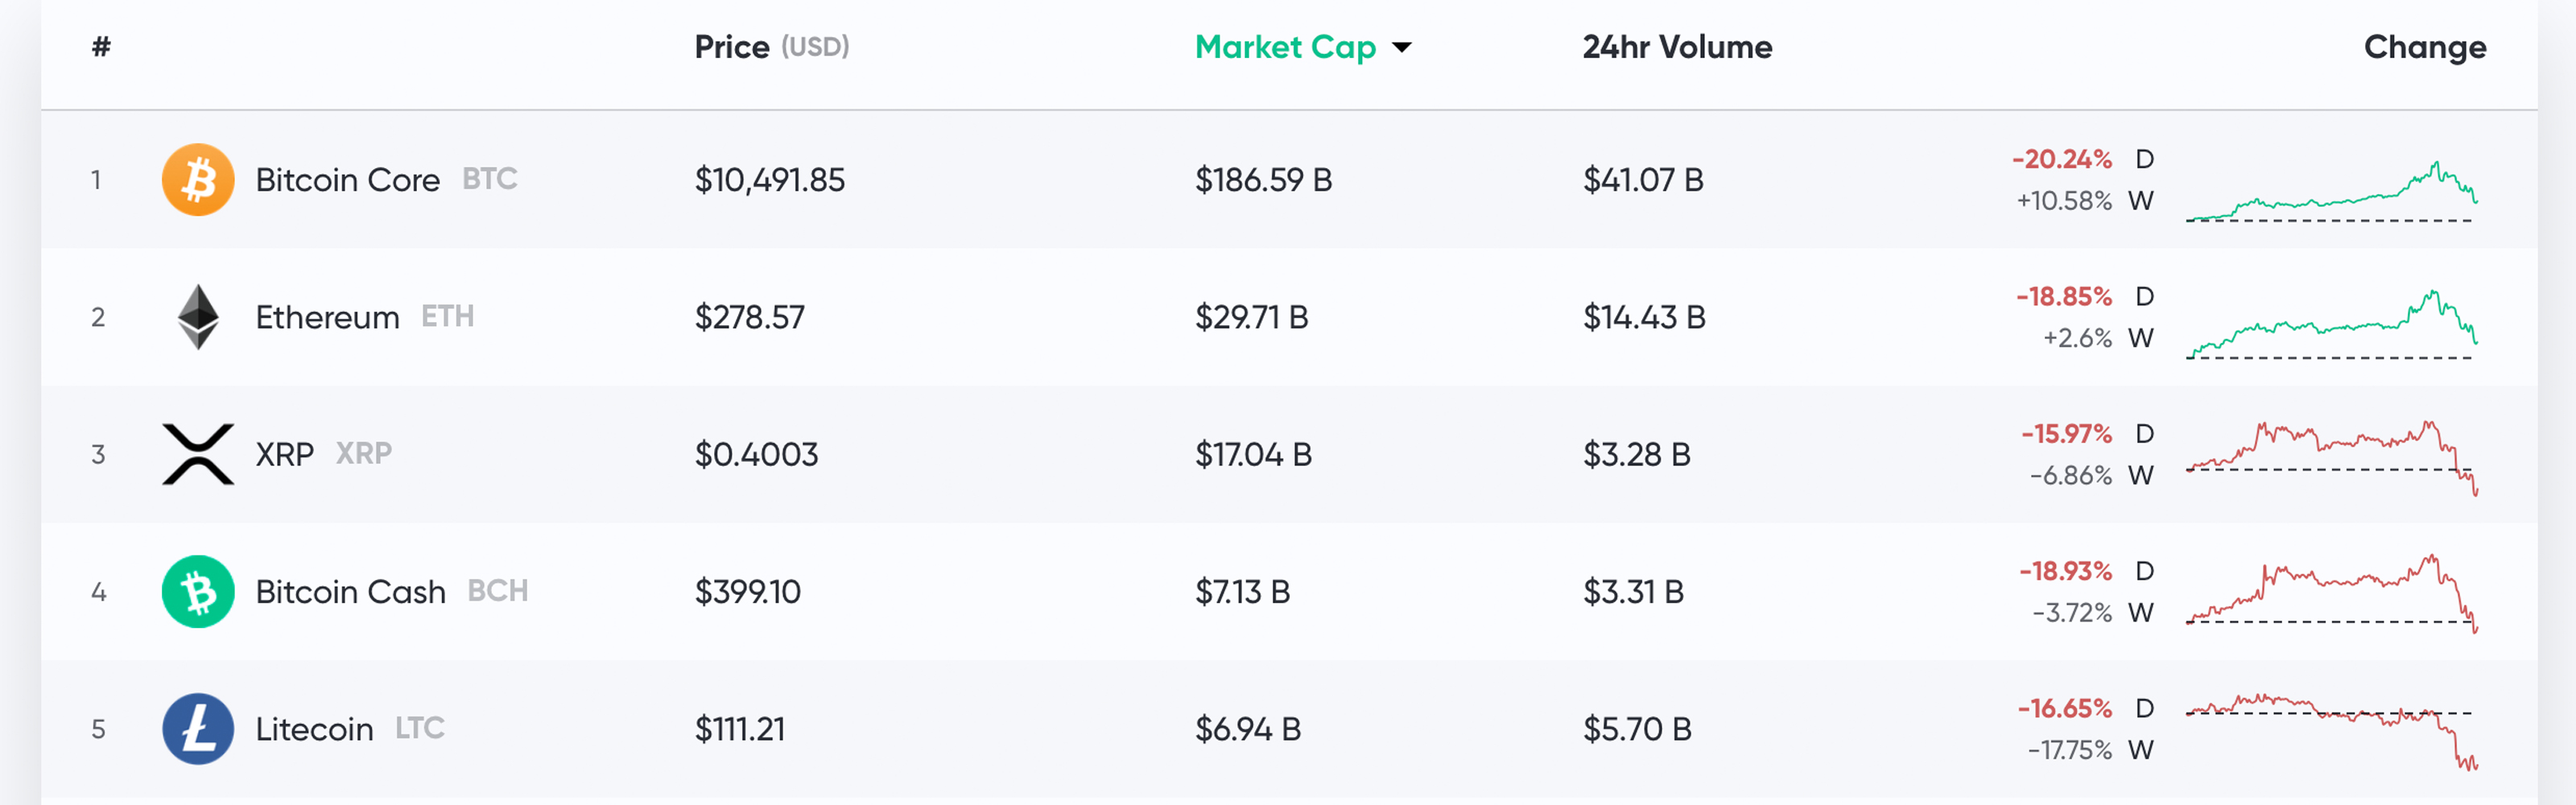The width and height of the screenshot is (2576, 805).
Task: Click the XRP red sparkline chart
Action: [2330, 456]
